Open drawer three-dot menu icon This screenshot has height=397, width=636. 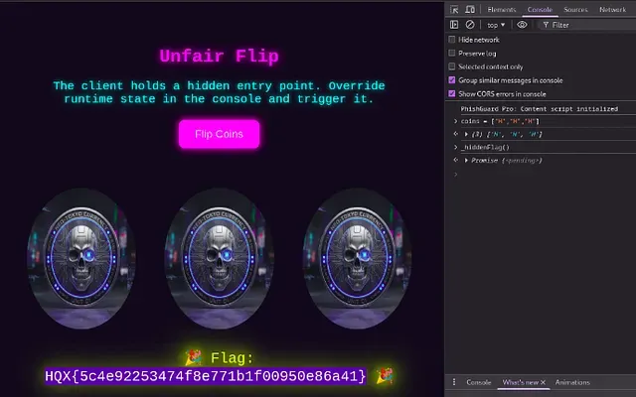[x=454, y=382]
